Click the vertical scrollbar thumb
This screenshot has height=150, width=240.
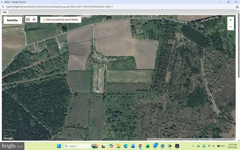coord(239,45)
